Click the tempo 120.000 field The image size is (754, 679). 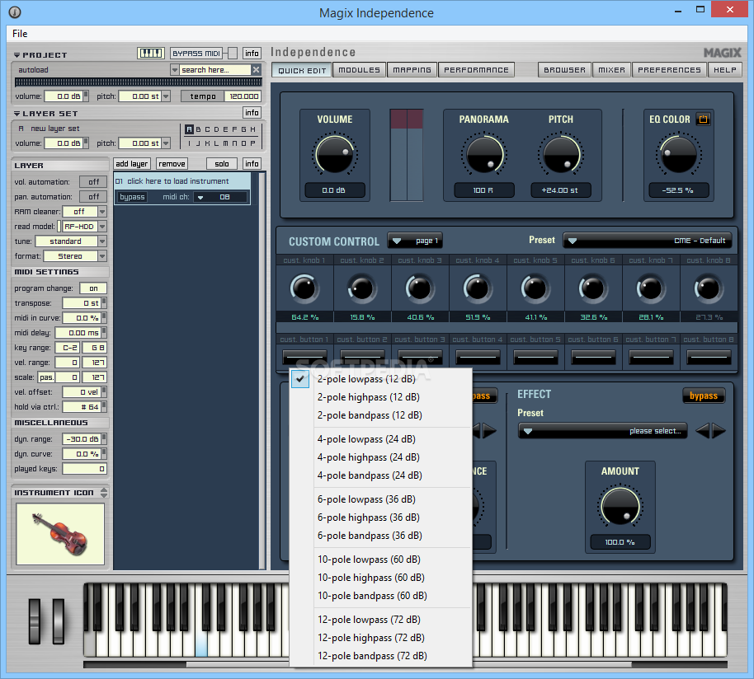[243, 96]
